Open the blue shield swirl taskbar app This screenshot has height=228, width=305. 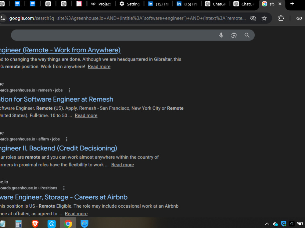(x=84, y=224)
